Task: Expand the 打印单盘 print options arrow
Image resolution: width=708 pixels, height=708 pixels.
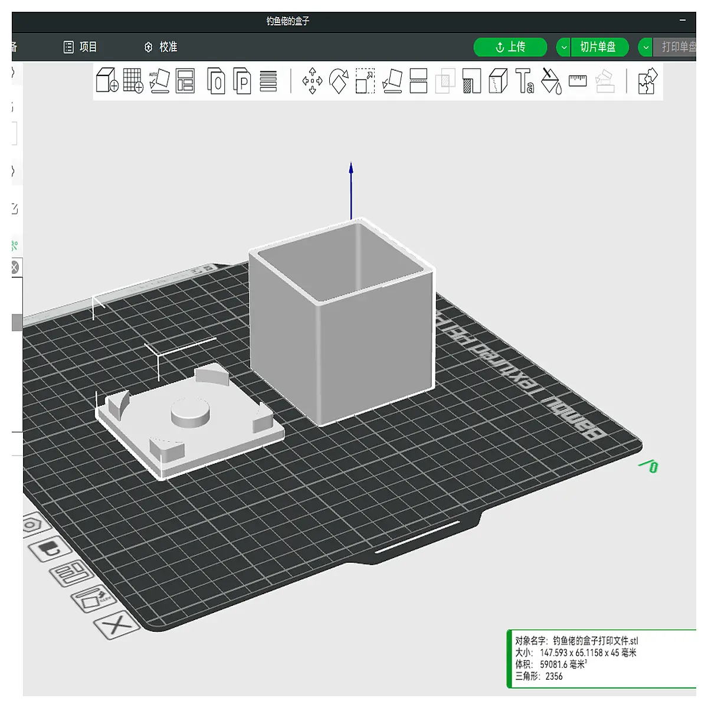Action: click(x=645, y=47)
